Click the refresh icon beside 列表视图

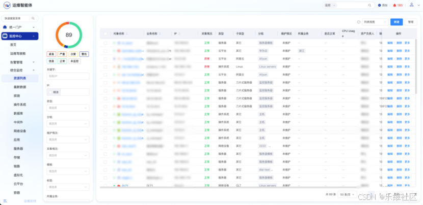coord(359,22)
